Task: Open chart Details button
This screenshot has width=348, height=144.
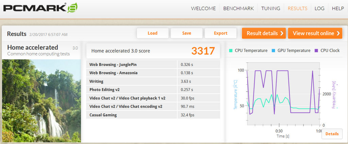Action: pyautogui.click(x=332, y=134)
